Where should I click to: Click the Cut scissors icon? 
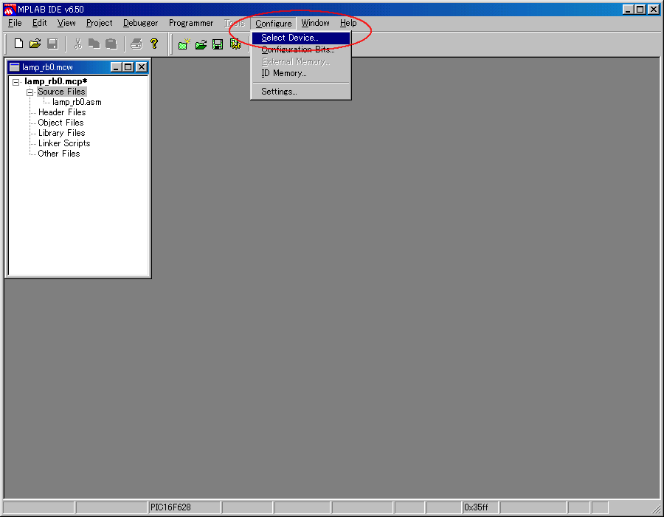(77, 44)
